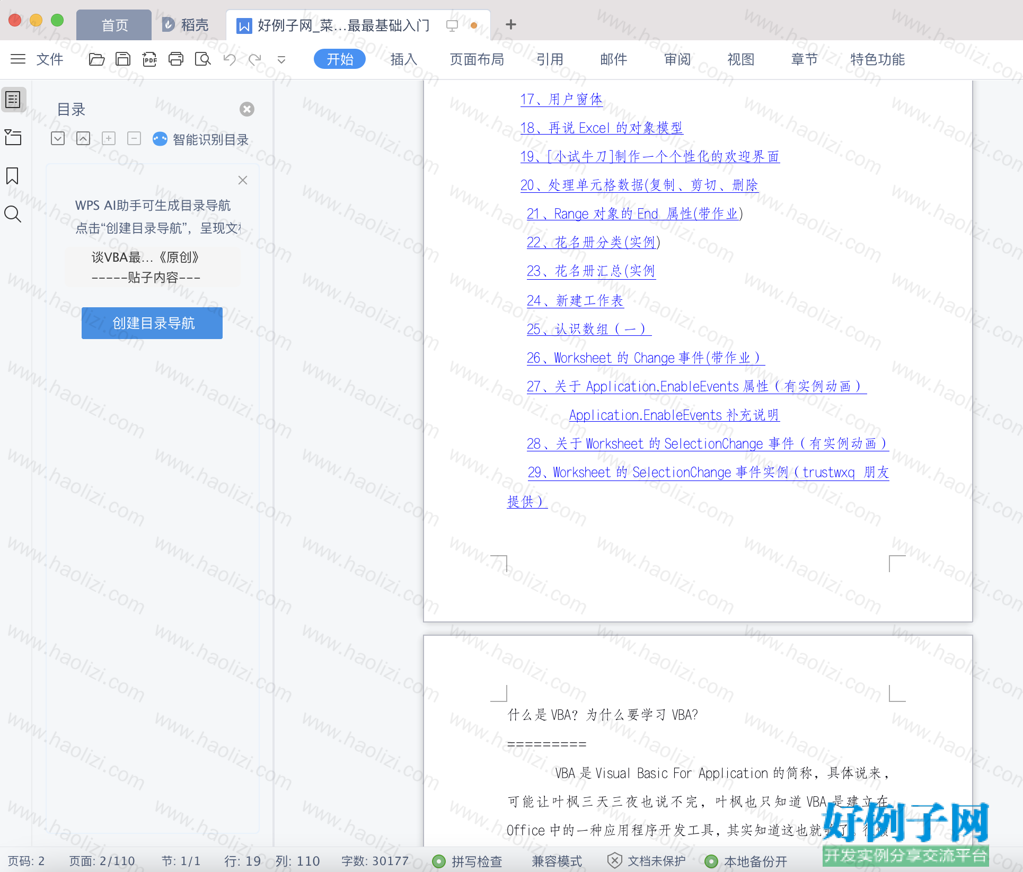1023x872 pixels.
Task: Expand the quick access toolbar dropdown
Action: click(x=281, y=60)
